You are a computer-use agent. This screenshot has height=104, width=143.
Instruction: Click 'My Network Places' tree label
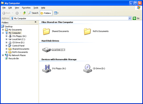pos(17,55)
